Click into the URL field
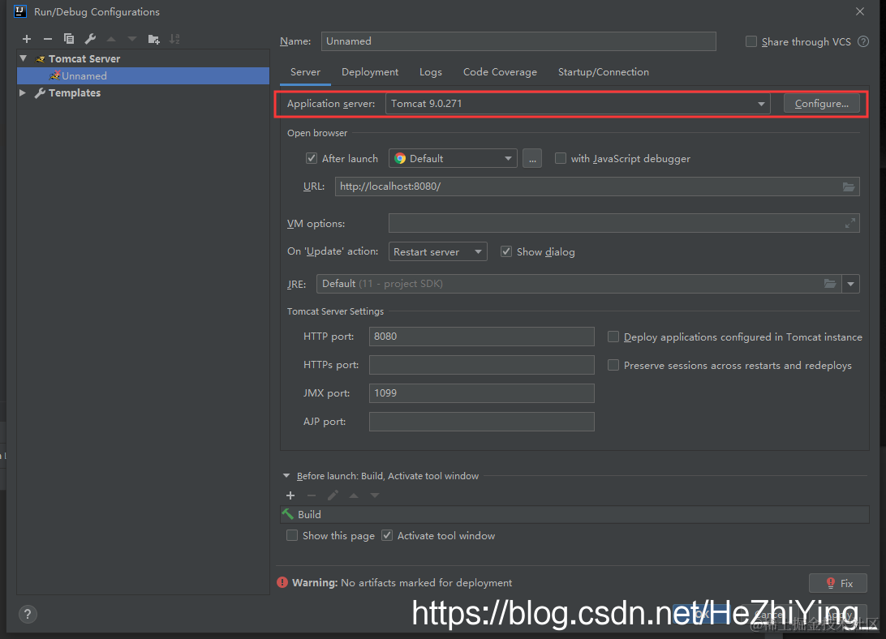 pyautogui.click(x=597, y=187)
